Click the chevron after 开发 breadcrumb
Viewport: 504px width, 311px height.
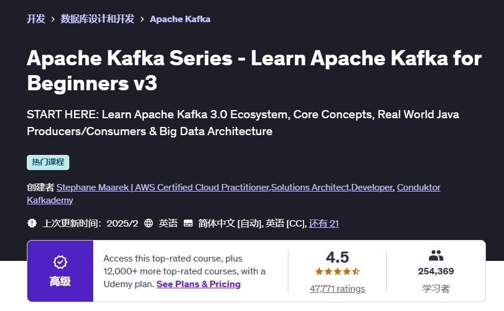[x=53, y=19]
